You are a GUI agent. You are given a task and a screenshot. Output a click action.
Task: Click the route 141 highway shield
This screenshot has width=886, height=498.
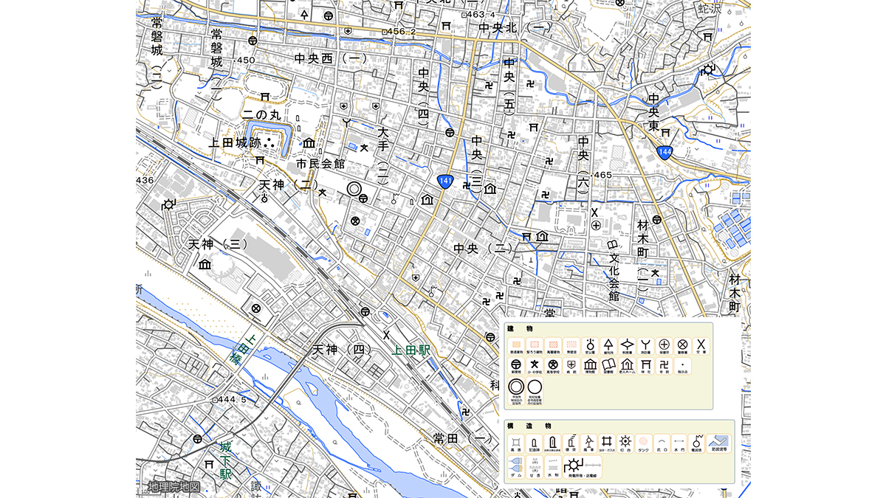[444, 181]
